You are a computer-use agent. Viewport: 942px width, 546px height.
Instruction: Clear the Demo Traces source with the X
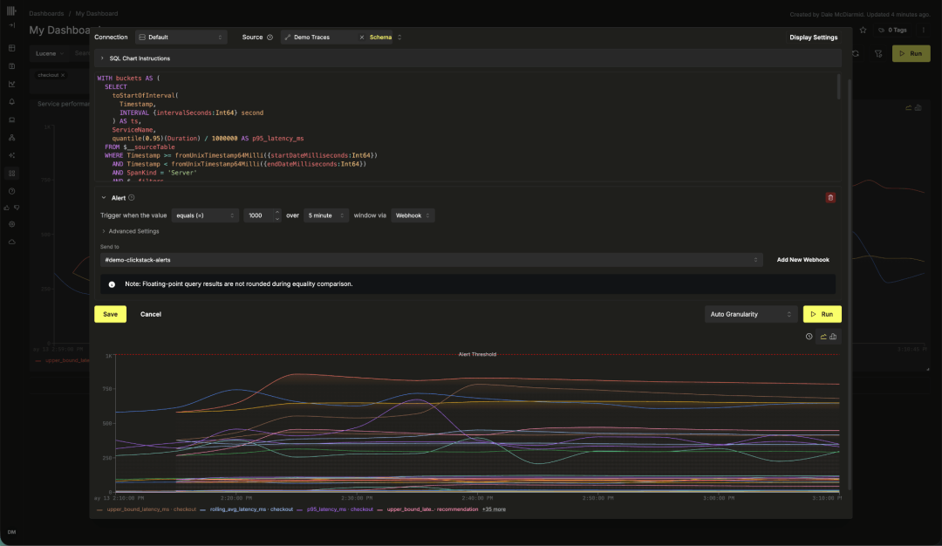[x=362, y=38]
